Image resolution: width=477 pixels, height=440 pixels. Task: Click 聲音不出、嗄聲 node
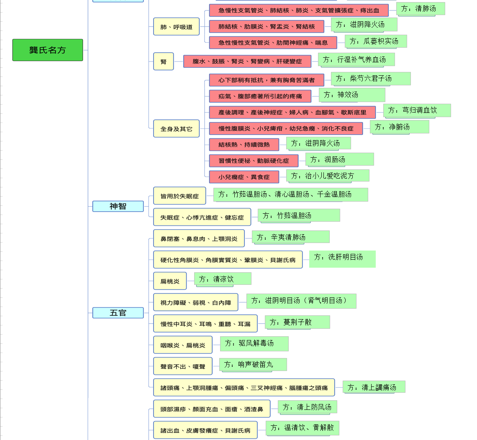pos(183,366)
